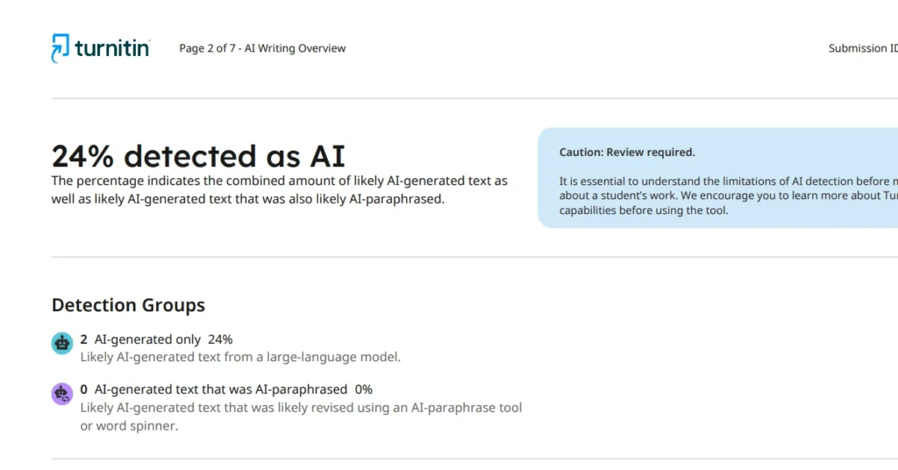Click the turnitin wordmark text
Viewport: 898px width, 470px height.
112,48
